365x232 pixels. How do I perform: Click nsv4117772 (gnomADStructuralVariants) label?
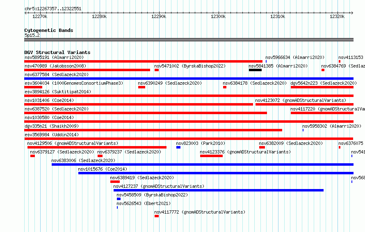200,212
